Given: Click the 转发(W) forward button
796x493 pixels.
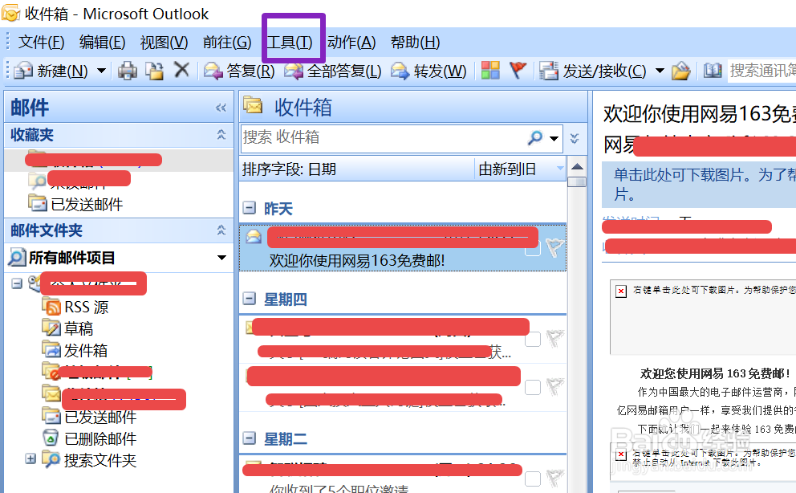Looking at the screenshot, I should click(428, 71).
